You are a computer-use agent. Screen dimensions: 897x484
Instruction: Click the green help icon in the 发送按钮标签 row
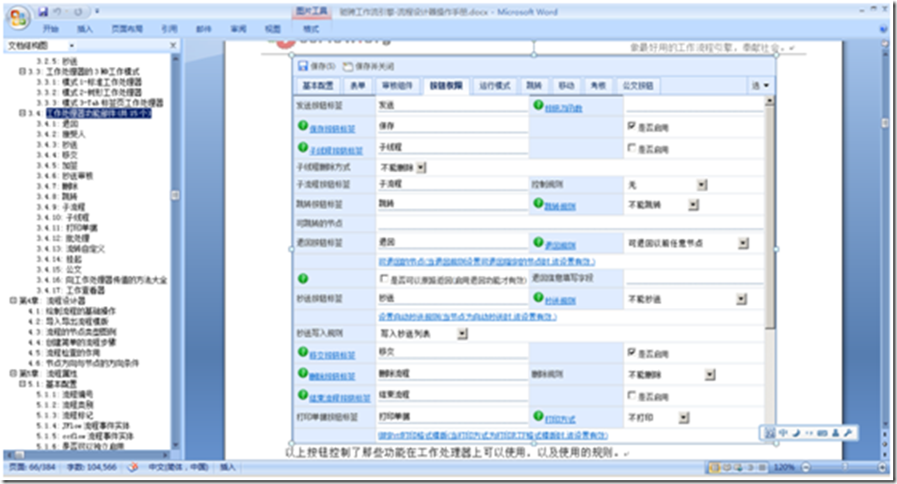click(537, 105)
